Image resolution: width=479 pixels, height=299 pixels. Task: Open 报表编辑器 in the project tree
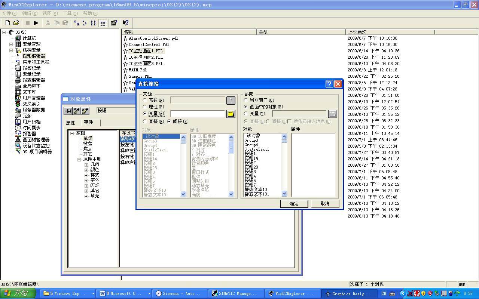point(34,80)
